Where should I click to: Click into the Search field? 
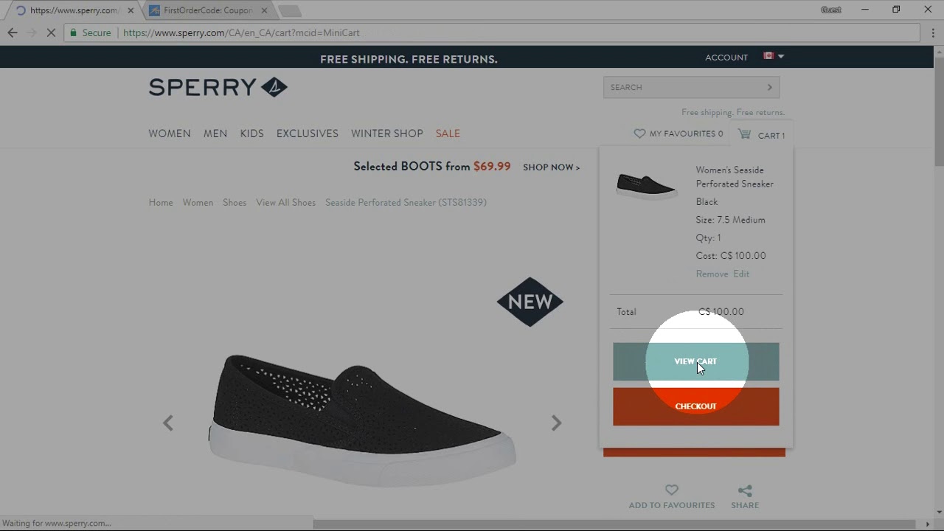click(x=683, y=87)
